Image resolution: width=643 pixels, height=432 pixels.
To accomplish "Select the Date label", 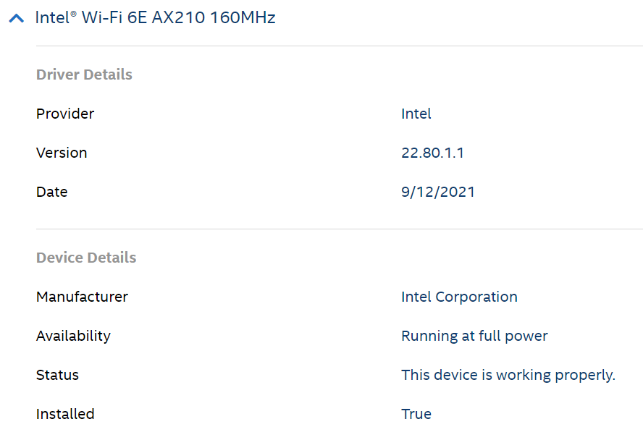I will [x=51, y=192].
